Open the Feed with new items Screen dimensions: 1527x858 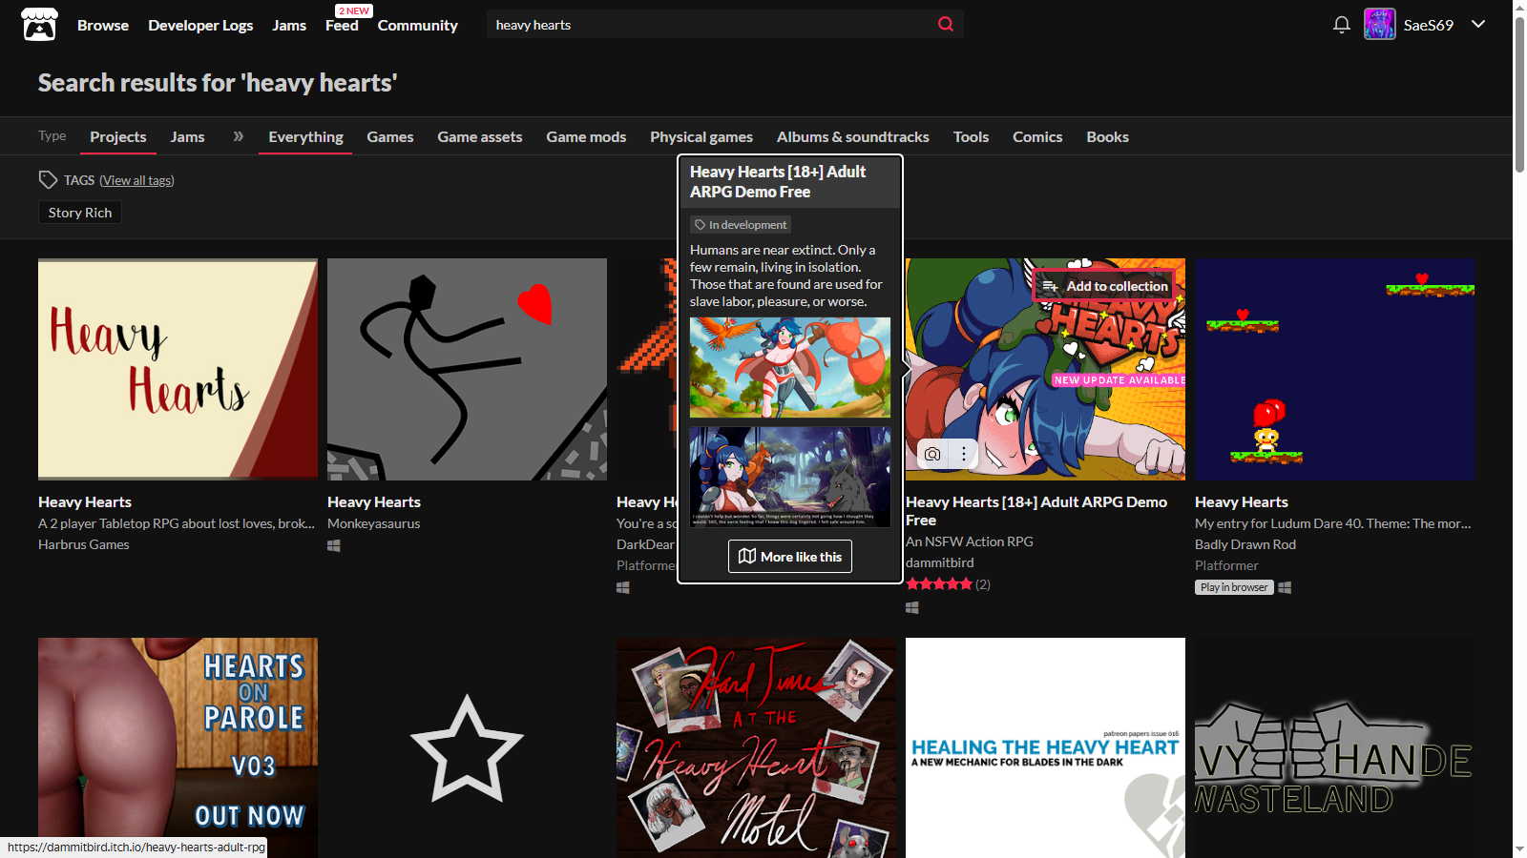(x=342, y=25)
